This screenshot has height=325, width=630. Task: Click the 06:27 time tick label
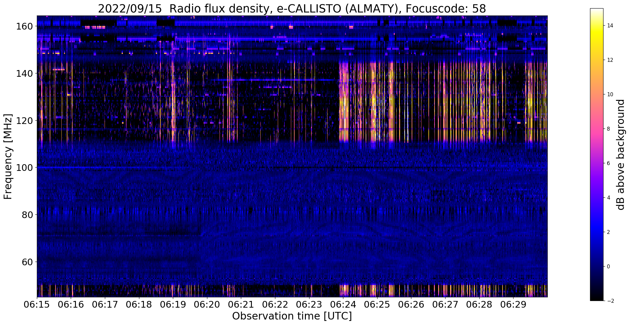(x=445, y=305)
